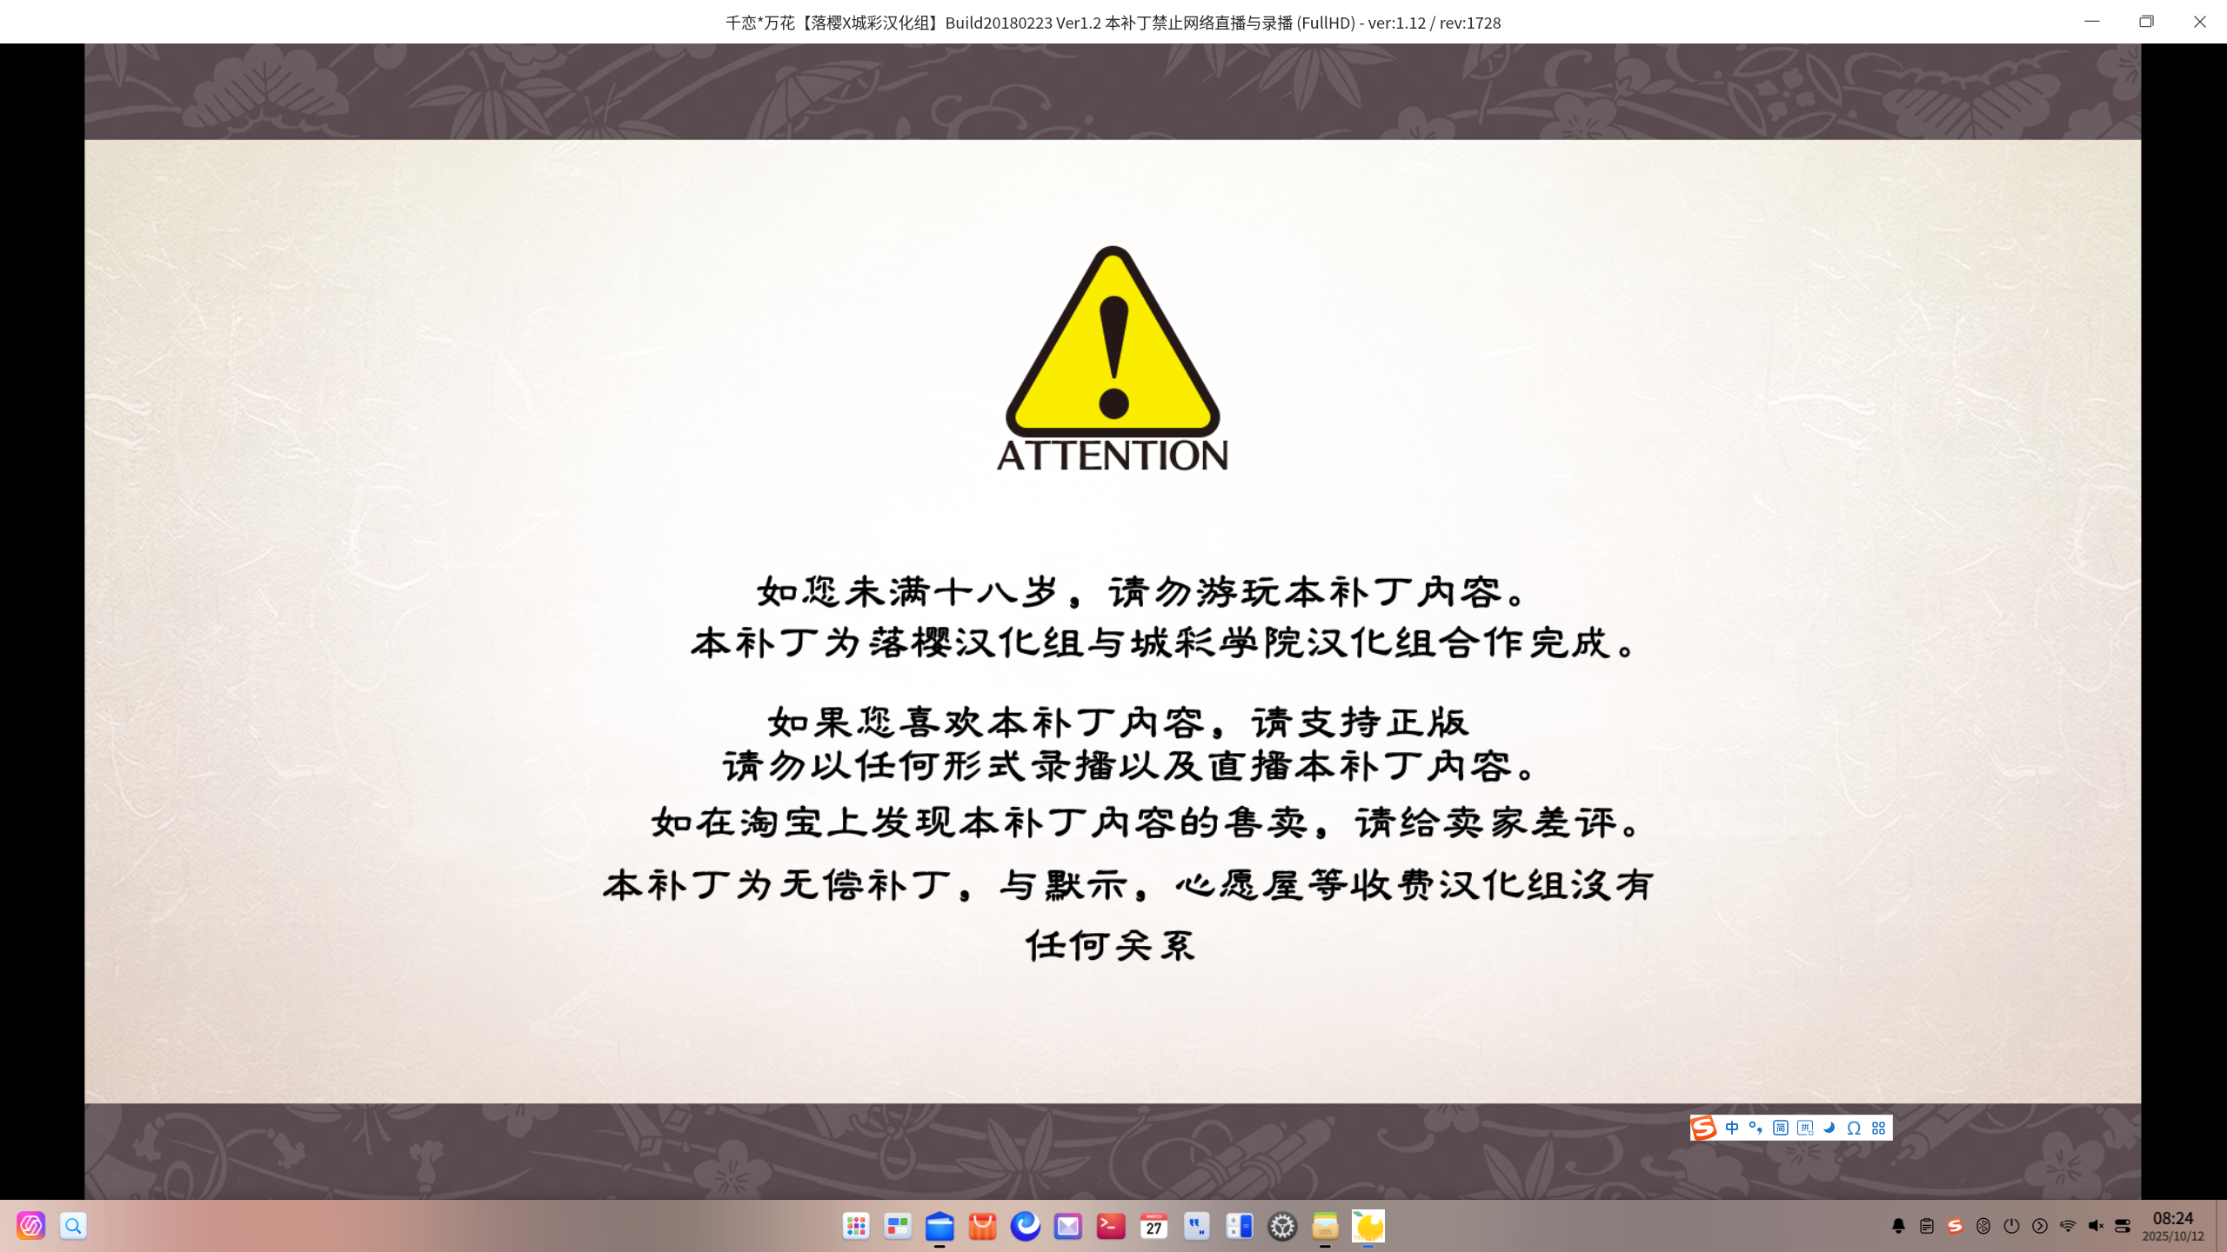Viewport: 2227px width, 1252px height.
Task: Click the Sogou input method tray icon
Action: point(1955,1226)
